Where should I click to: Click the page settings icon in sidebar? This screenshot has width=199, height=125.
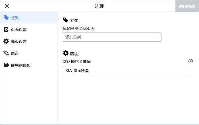[6, 29]
